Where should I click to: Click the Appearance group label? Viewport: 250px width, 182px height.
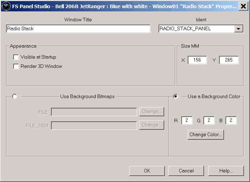click(23, 46)
